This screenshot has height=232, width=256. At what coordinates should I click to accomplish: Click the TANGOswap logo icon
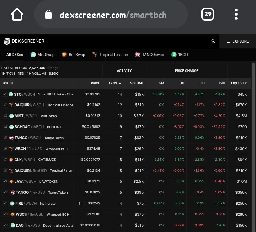[x=138, y=55]
